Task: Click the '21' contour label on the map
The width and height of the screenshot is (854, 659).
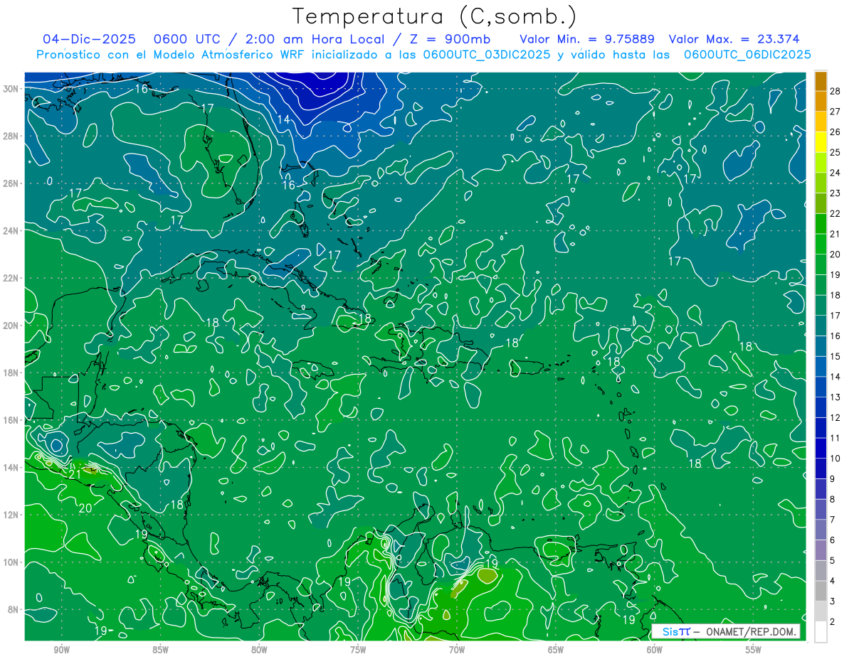Action: coord(75,474)
